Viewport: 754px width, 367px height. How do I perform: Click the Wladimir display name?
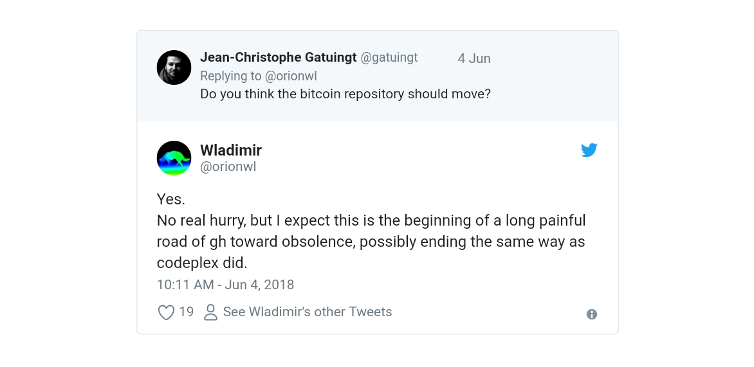[231, 150]
